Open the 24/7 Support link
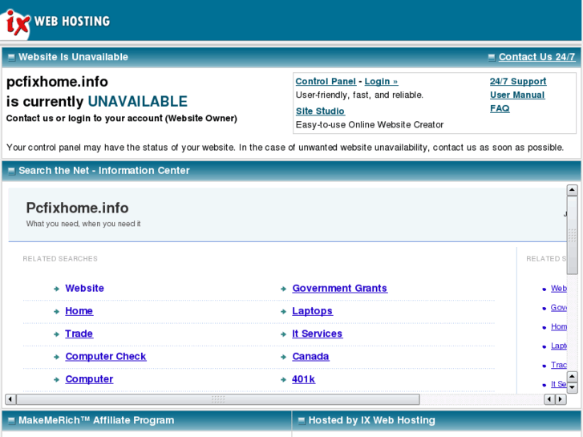583x437 pixels. click(x=518, y=82)
